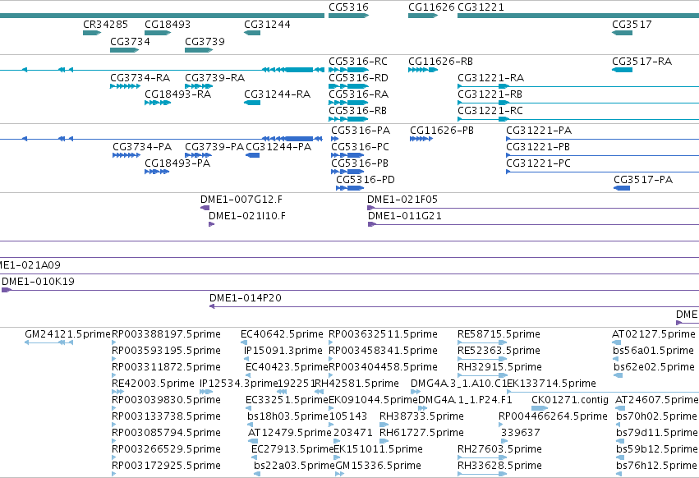Select the CG18493 gene label
The width and height of the screenshot is (699, 478).
[168, 24]
